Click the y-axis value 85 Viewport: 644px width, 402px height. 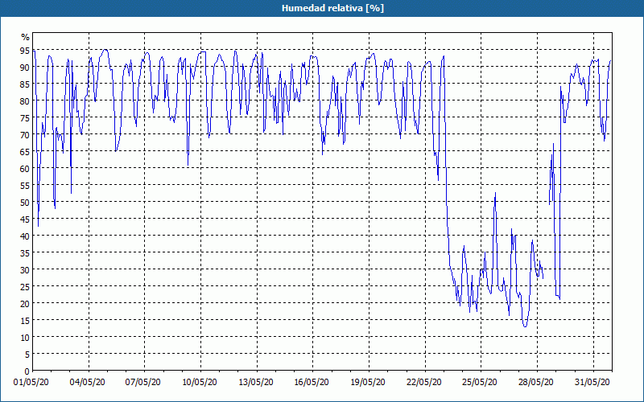(x=25, y=84)
